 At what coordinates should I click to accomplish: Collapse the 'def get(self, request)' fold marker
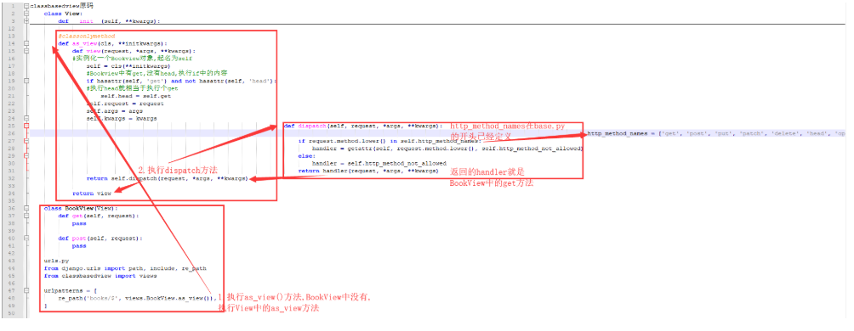(x=26, y=216)
